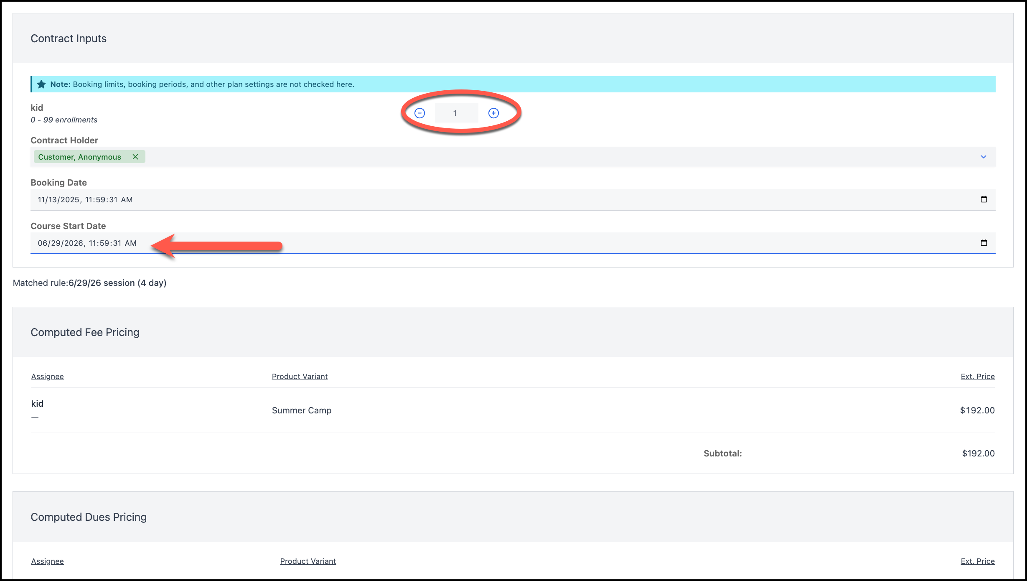The height and width of the screenshot is (581, 1027).
Task: Click the kid enrollment quantity field
Action: pyautogui.click(x=456, y=113)
